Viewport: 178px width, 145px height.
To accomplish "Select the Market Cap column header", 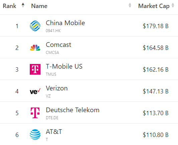I will tap(154, 6).
